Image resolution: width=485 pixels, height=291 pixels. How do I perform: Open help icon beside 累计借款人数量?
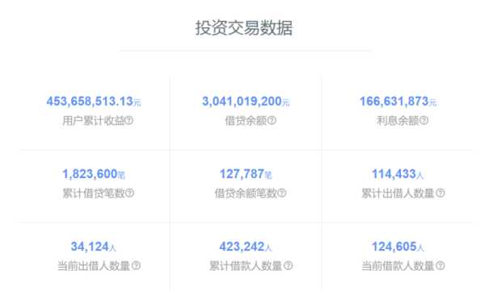point(289,266)
